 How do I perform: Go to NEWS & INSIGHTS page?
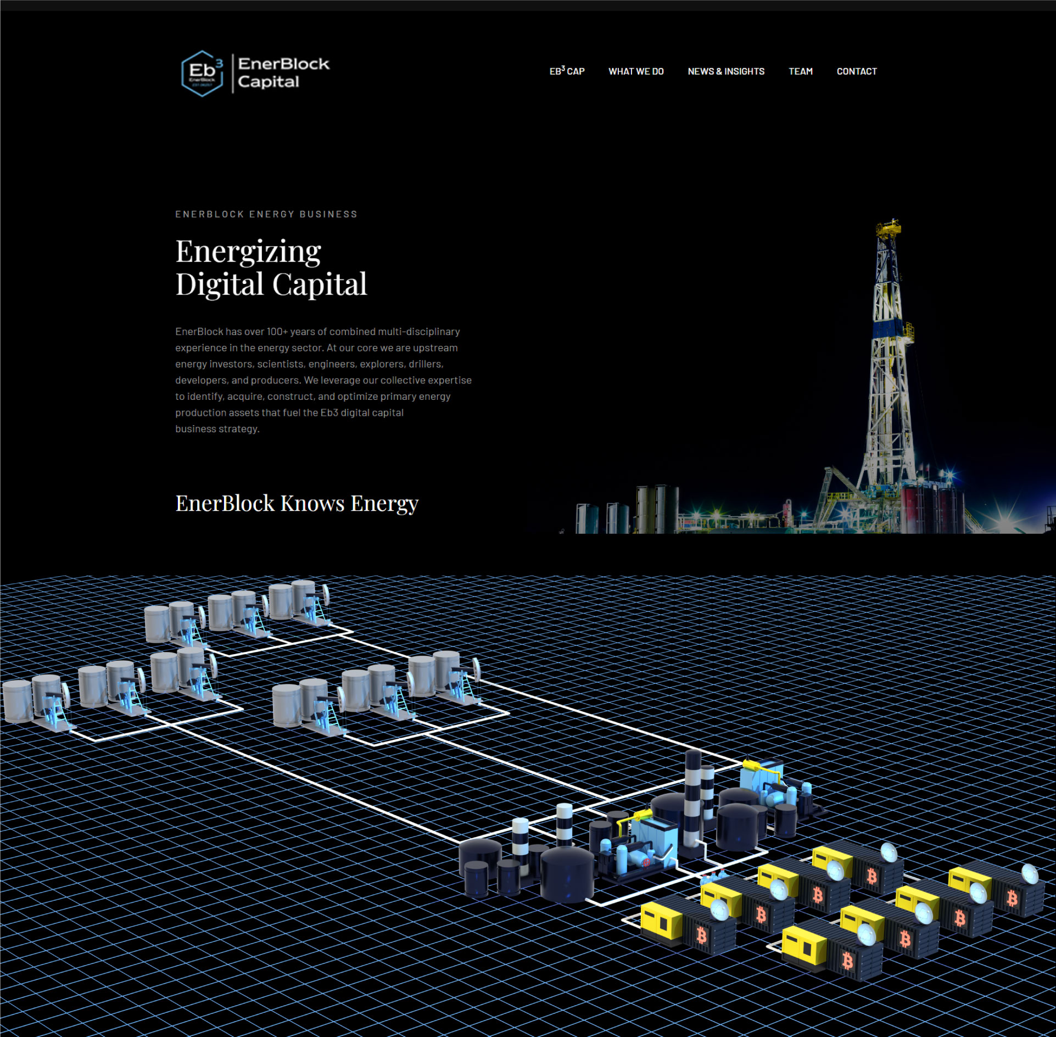726,71
